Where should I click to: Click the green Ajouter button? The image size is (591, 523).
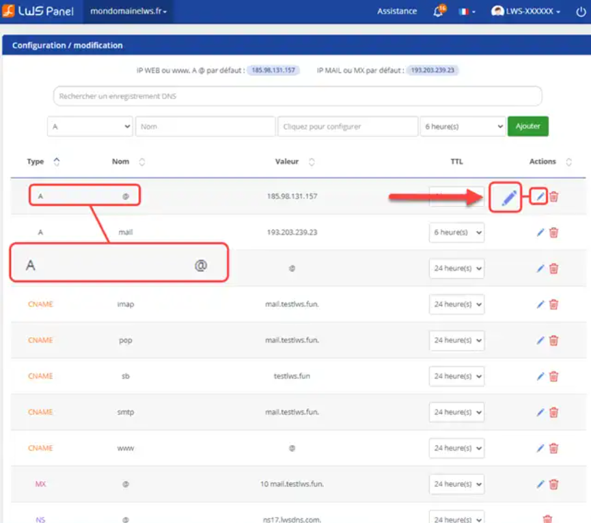click(x=527, y=126)
